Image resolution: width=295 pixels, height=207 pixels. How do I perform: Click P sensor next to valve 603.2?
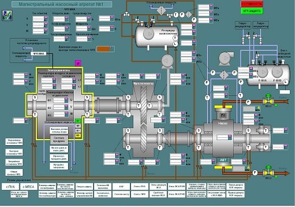click(x=255, y=172)
